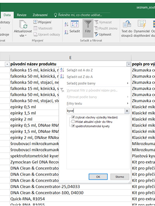This screenshot has height=206, width=155.
Task: Toggle spektrofotometrické kyvety checkbox
Action: [73, 126]
